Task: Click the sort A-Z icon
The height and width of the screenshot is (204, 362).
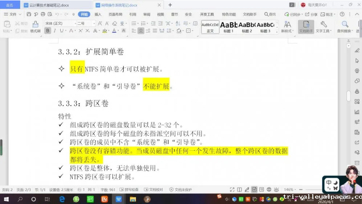Action: click(178, 24)
